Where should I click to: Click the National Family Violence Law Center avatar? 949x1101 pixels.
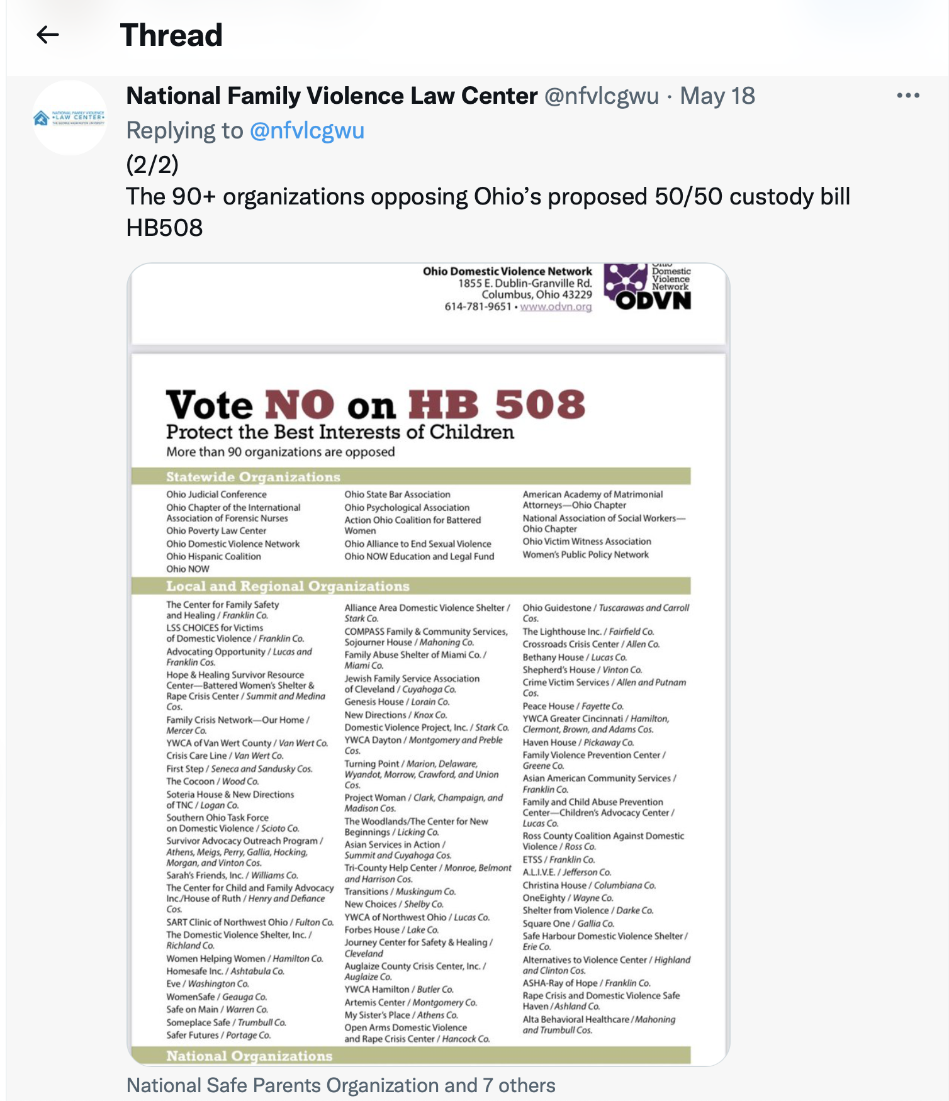click(x=70, y=118)
